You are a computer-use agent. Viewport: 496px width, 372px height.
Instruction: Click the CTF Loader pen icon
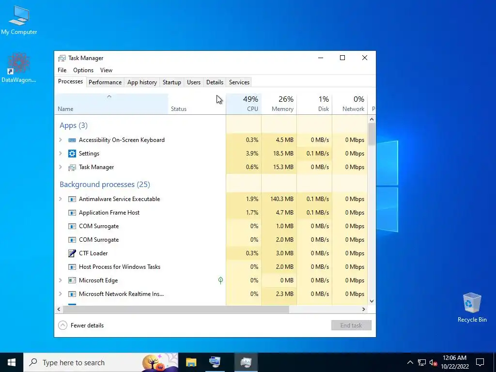(x=72, y=253)
